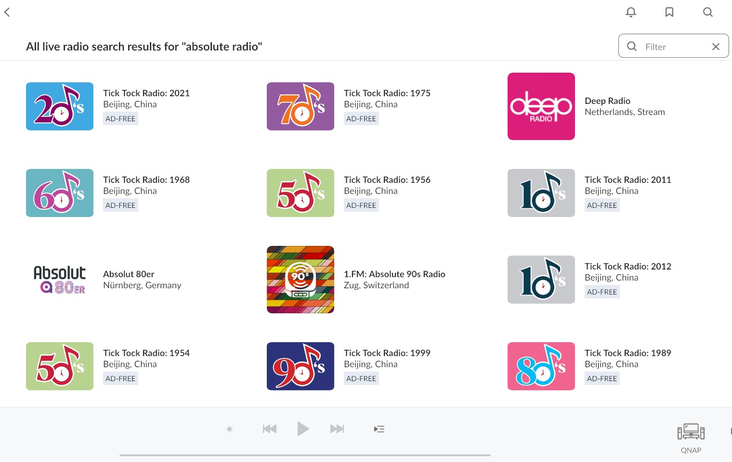Viewport: 732px width, 462px height.
Task: Open the play queue list icon
Action: coord(379,429)
